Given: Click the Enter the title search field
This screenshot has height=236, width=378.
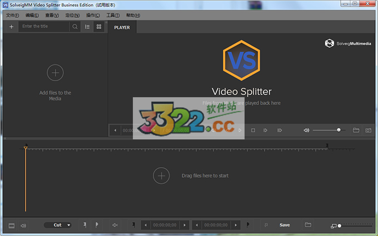Looking at the screenshot, I should tap(44, 27).
